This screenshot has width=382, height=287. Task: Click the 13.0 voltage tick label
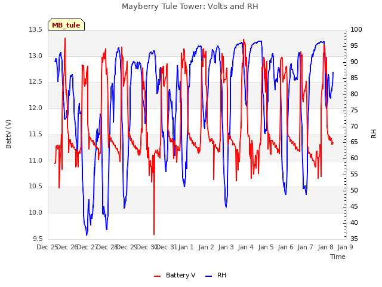click(36, 56)
